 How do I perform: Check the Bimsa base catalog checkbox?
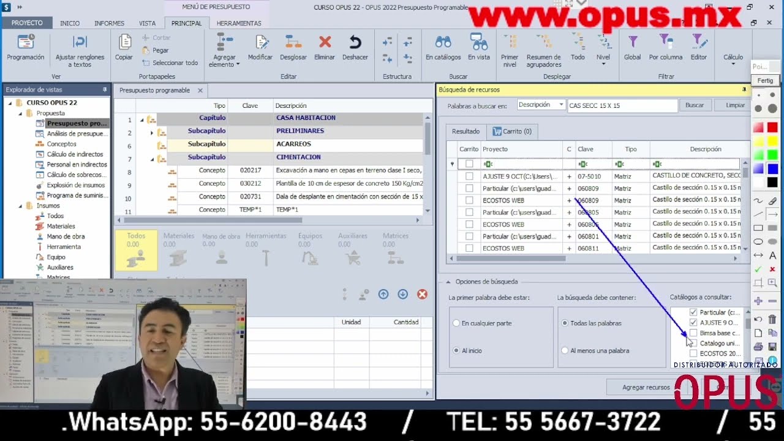pyautogui.click(x=693, y=333)
